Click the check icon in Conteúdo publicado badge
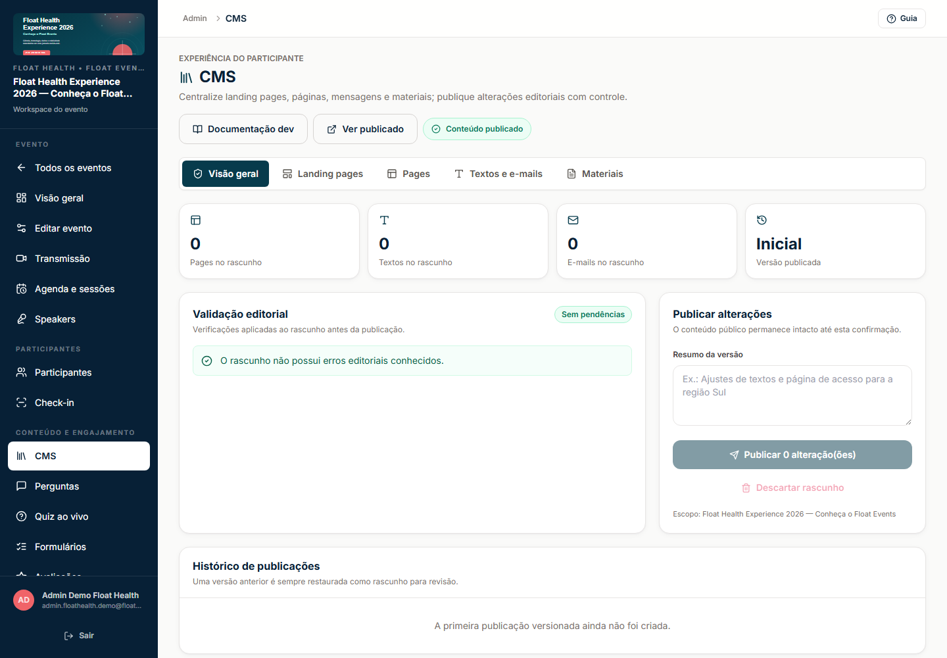 (435, 129)
